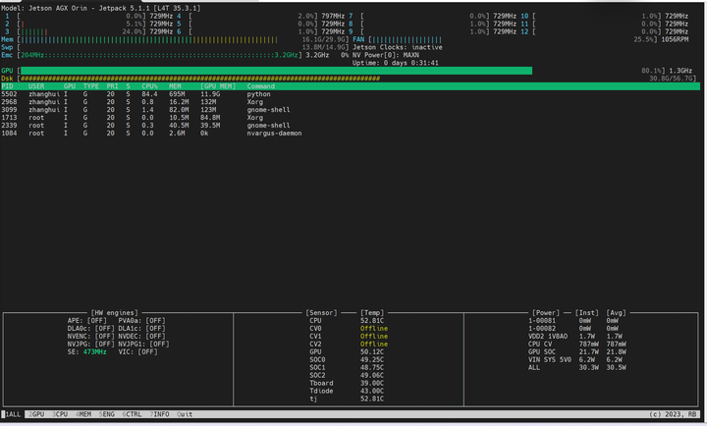707x426 pixels.
Task: Click the PVA0a: [OFF] engine entry
Action: 141,321
